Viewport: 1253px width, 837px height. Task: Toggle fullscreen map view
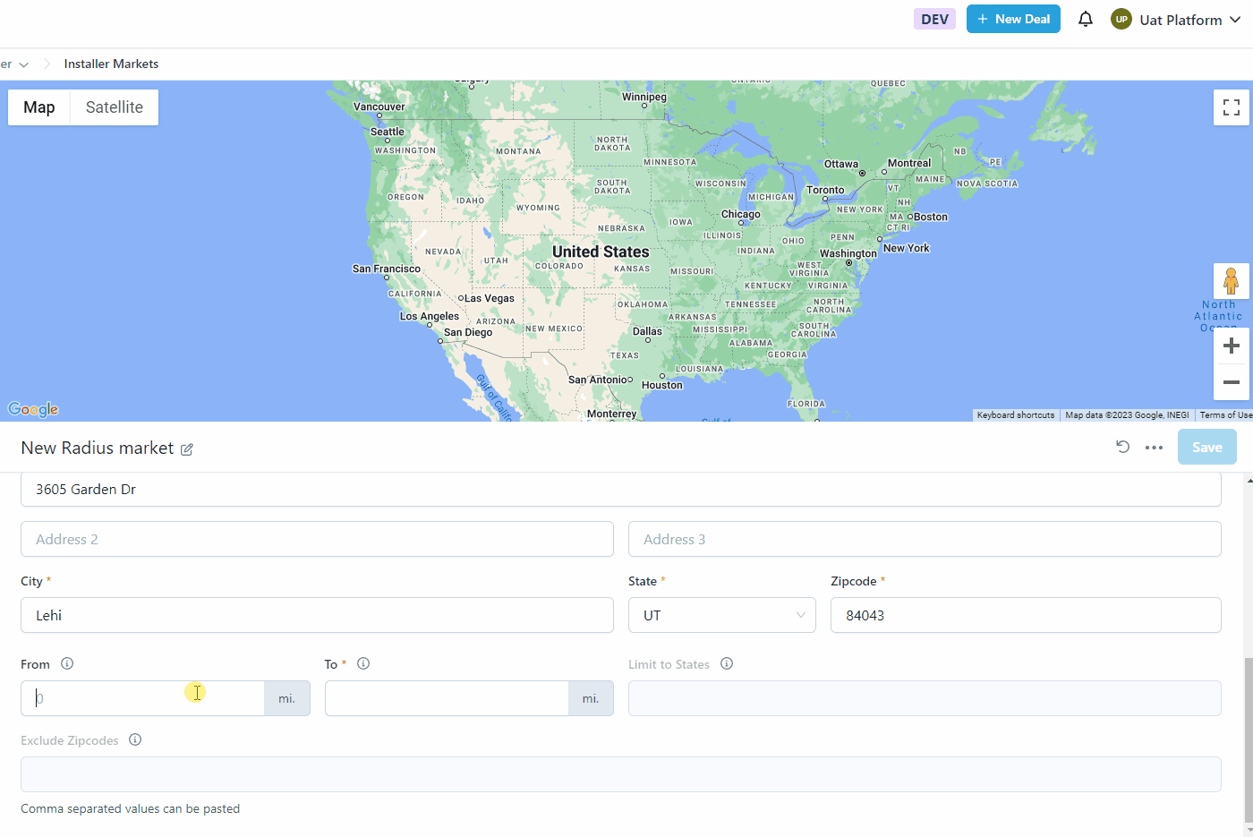(x=1231, y=107)
